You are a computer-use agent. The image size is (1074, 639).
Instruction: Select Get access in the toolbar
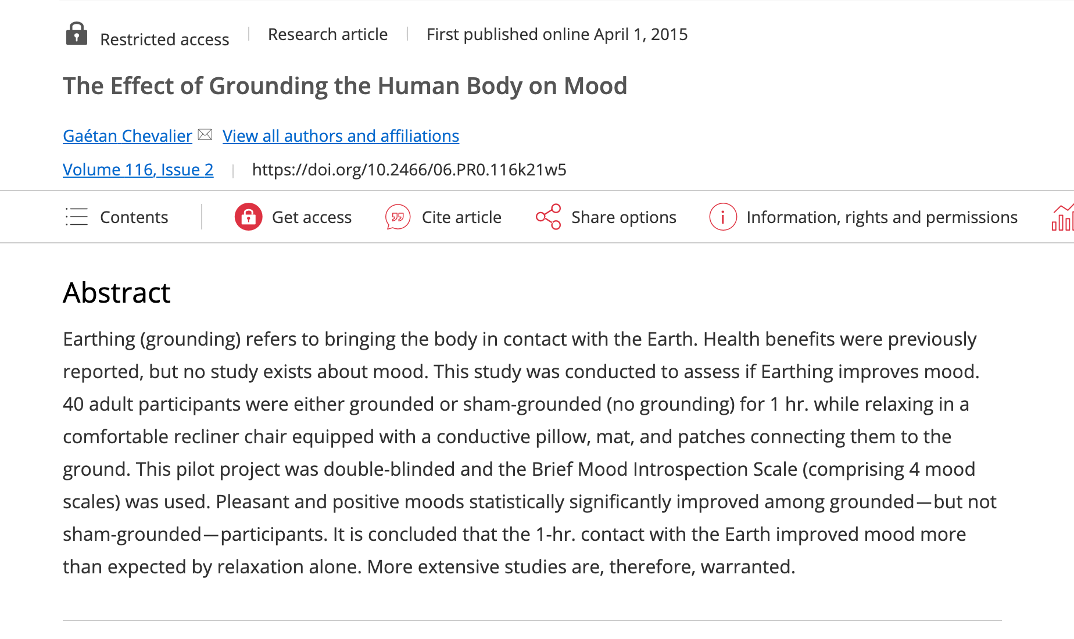pyautogui.click(x=312, y=217)
